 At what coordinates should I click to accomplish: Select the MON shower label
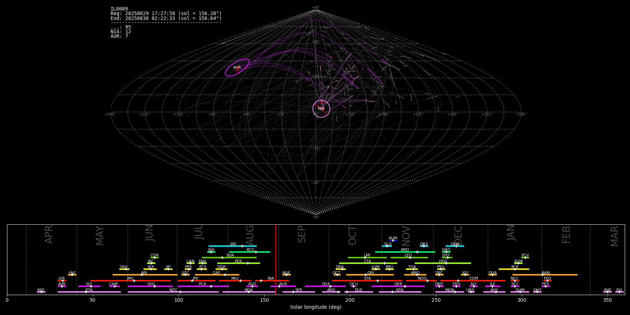(450, 290)
